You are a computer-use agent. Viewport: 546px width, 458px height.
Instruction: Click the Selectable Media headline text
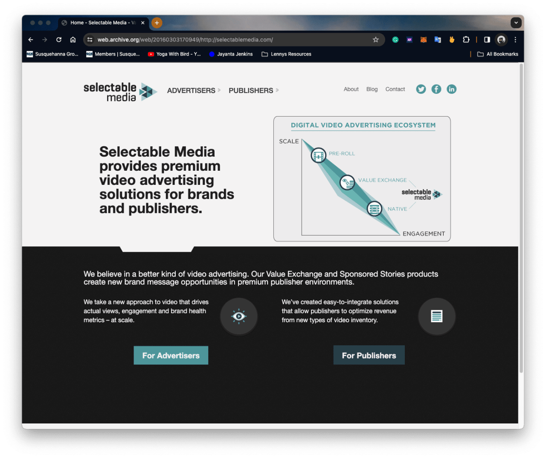167,180
